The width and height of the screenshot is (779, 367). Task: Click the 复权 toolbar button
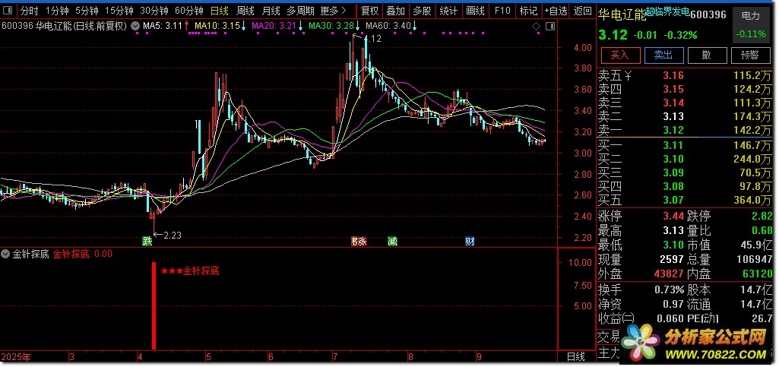click(369, 11)
